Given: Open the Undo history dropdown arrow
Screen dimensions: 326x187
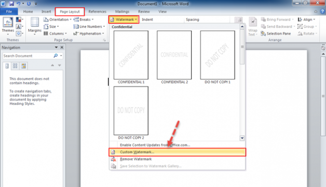Looking at the screenshot, I should coord(23,4).
